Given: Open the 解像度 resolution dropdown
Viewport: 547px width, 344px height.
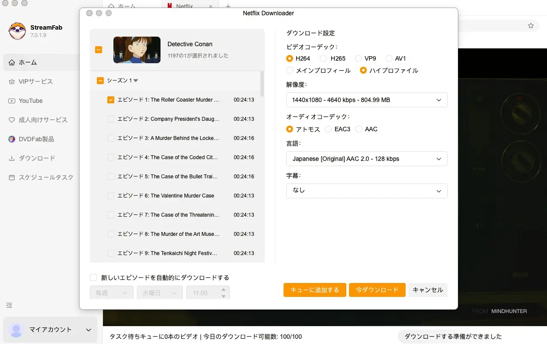Looking at the screenshot, I should (367, 100).
